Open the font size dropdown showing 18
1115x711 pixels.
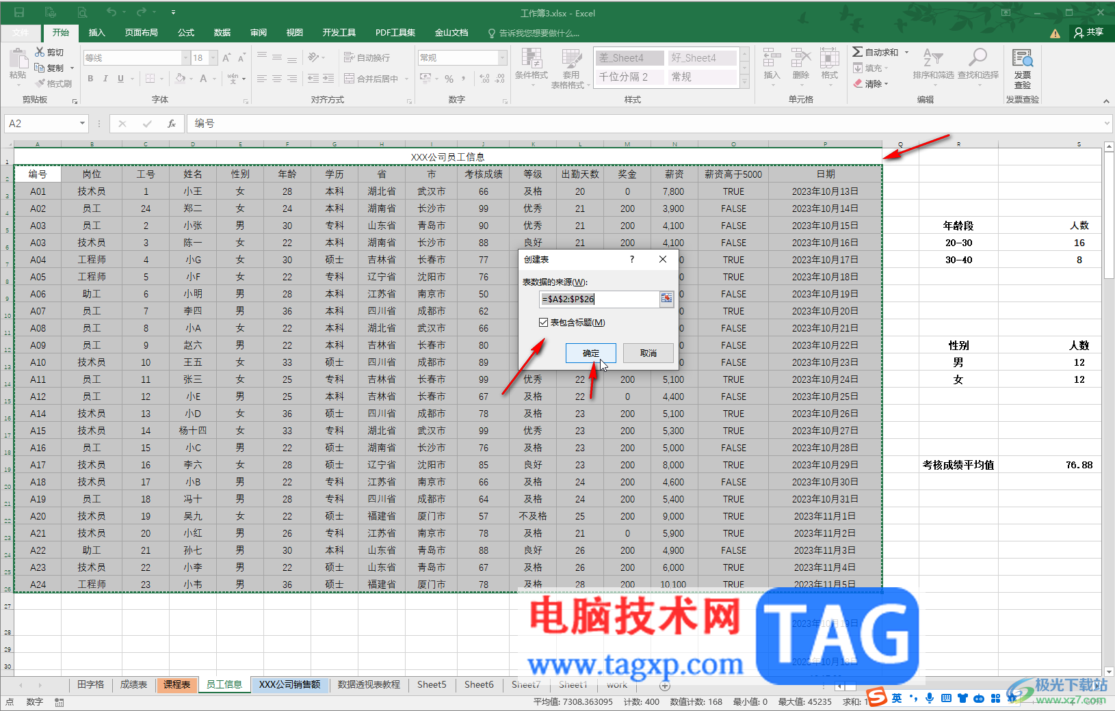click(213, 58)
